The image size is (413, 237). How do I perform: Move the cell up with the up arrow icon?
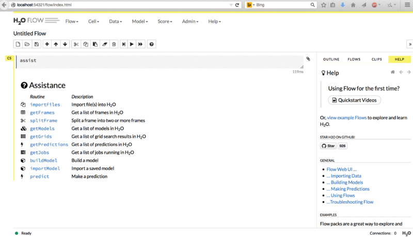(56, 44)
